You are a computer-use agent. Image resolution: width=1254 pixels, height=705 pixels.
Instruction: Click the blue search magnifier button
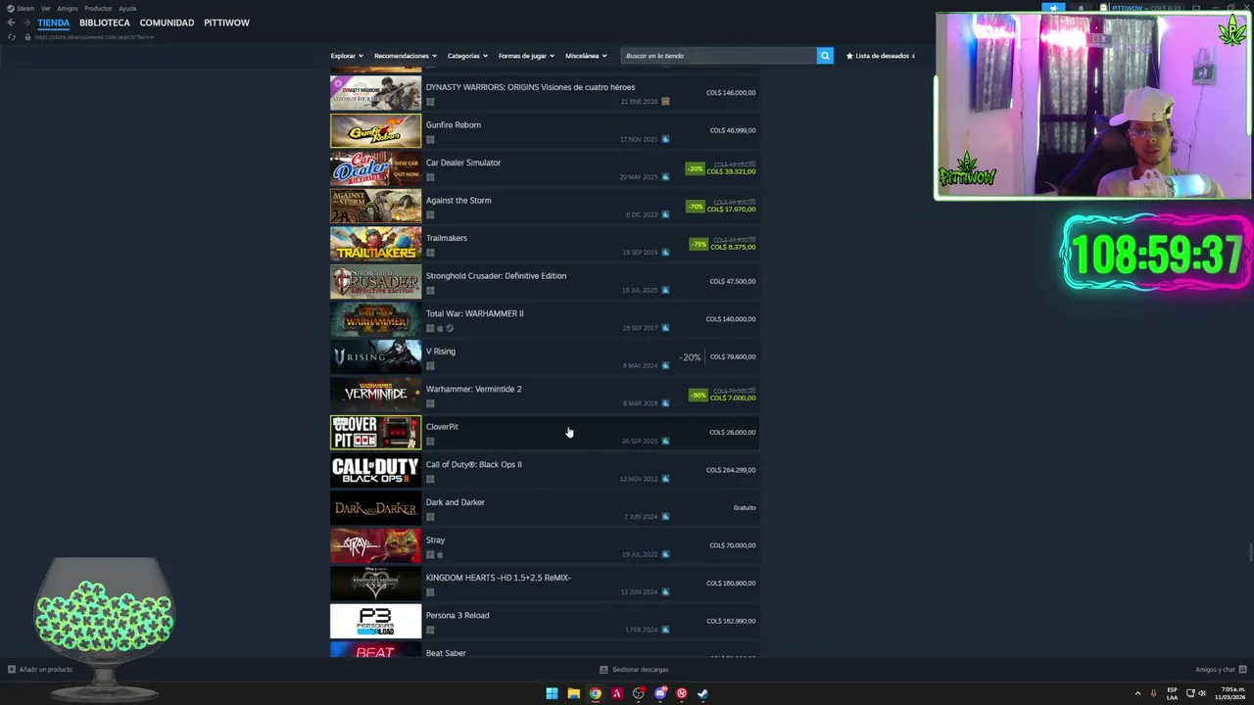pos(825,56)
